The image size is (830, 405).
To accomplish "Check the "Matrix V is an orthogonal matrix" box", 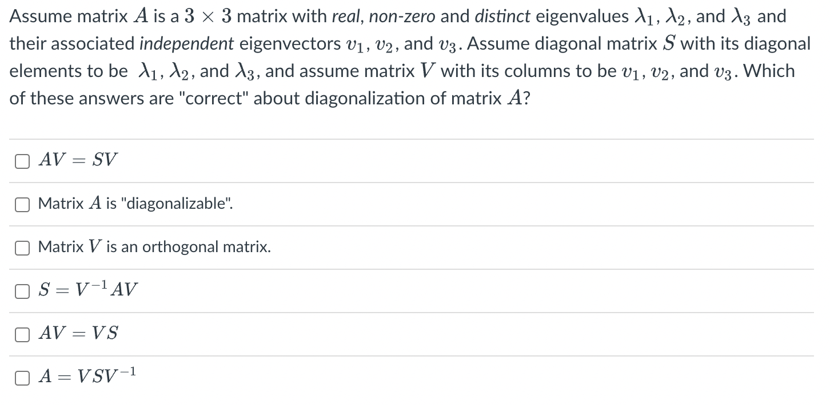I will [22, 248].
